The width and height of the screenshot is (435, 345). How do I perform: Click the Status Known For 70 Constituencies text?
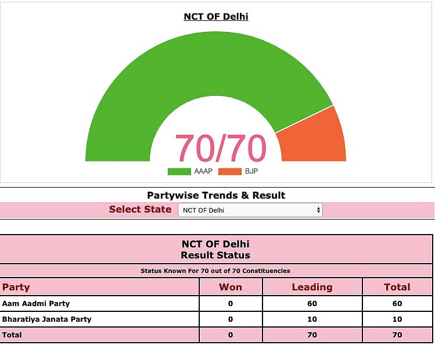pyautogui.click(x=215, y=271)
